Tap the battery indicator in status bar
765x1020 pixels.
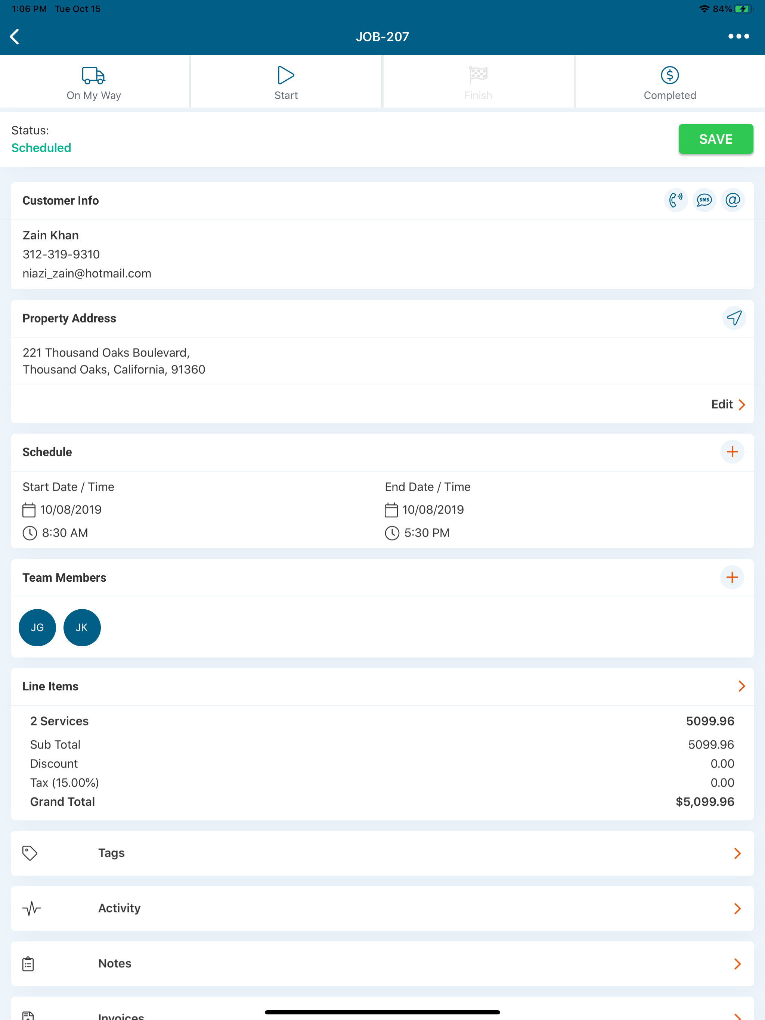pyautogui.click(x=743, y=9)
